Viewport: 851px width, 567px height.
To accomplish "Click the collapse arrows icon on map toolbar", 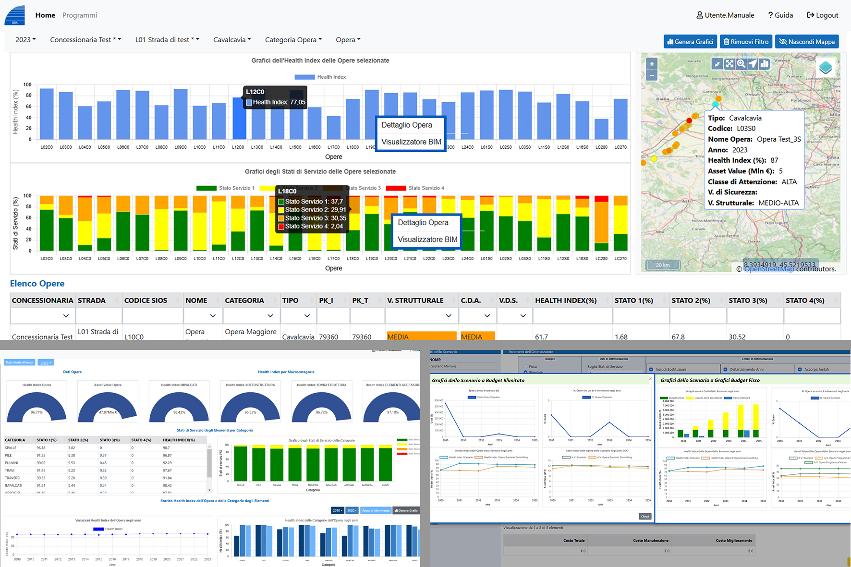I will pyautogui.click(x=717, y=64).
